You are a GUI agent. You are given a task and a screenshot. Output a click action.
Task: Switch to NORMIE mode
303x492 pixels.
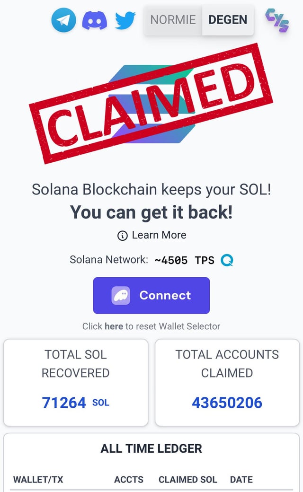point(173,20)
